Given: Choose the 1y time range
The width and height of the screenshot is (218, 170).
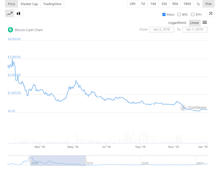Looking at the screenshot, I should (x=198, y=4).
